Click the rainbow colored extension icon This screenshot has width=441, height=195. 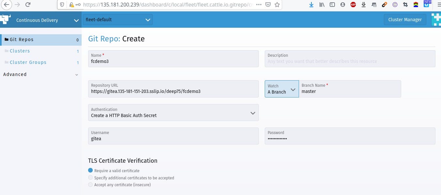click(416, 5)
